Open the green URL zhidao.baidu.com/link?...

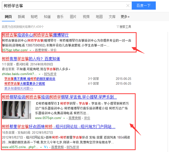[x=19, y=74]
